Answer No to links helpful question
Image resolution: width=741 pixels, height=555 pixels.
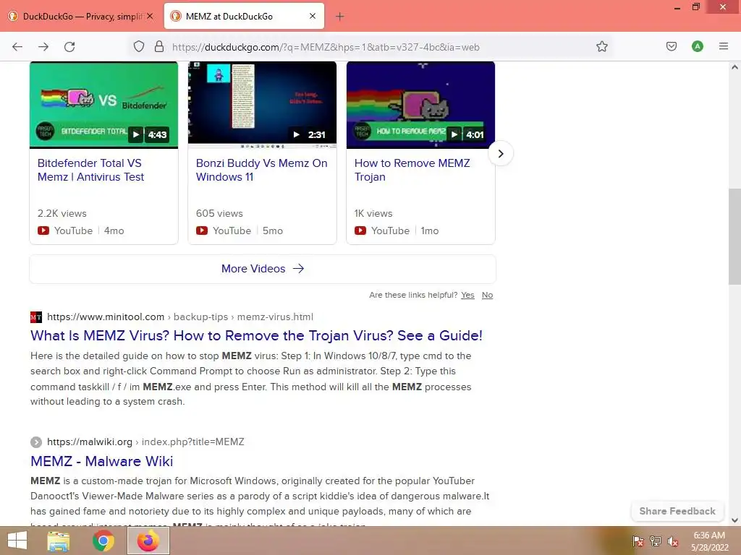(487, 295)
